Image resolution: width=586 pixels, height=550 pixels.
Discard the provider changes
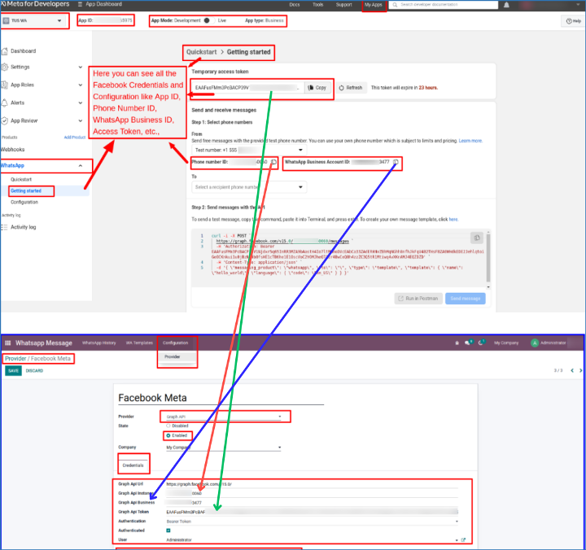pyautogui.click(x=34, y=371)
